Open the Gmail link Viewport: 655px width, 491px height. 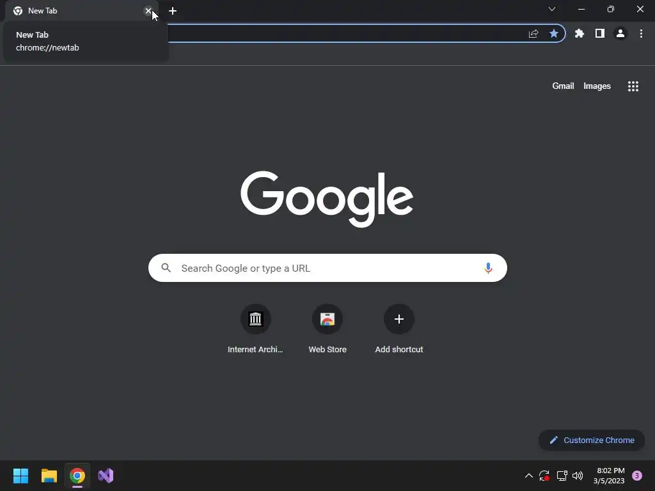tap(563, 86)
